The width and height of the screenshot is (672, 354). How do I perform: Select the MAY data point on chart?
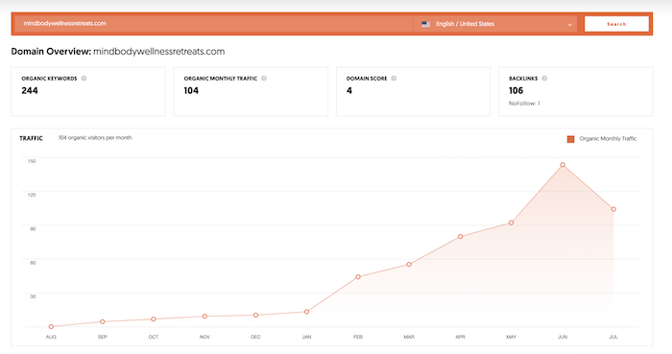(512, 223)
